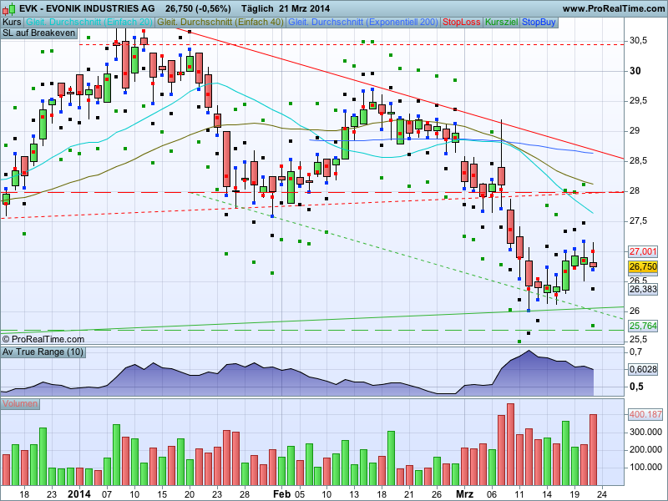Click the bold 30 price axis label
Viewport: 668px width, 501px height.
635,71
